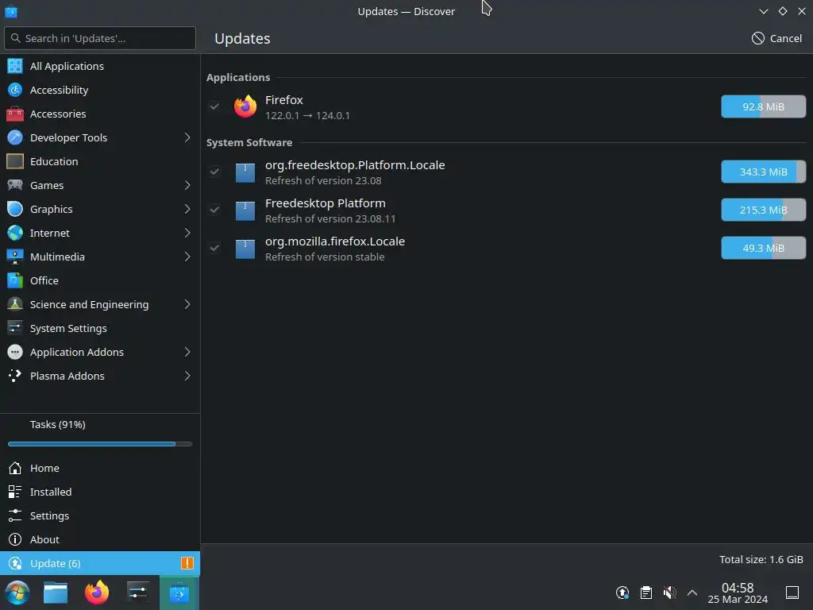This screenshot has width=813, height=610.
Task: Toggle the Firefox update checkbox
Action: coord(214,106)
